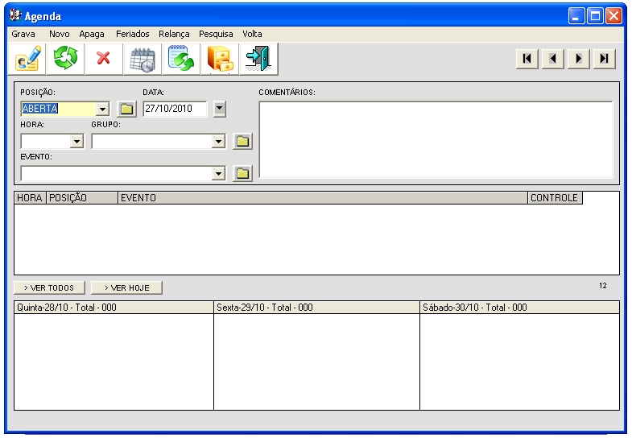The height and width of the screenshot is (438, 632).
Task: Expand the POSIÇÃO dropdown arrow
Action: pos(102,109)
